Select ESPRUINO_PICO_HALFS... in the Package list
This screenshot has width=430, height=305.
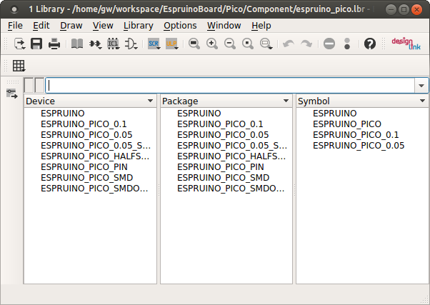231,156
